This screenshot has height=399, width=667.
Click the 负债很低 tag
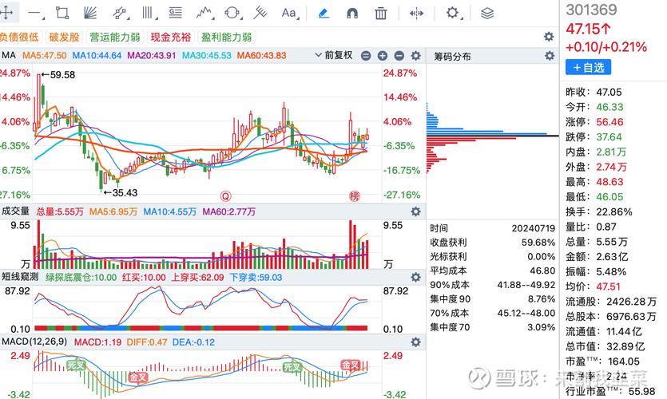click(x=18, y=37)
